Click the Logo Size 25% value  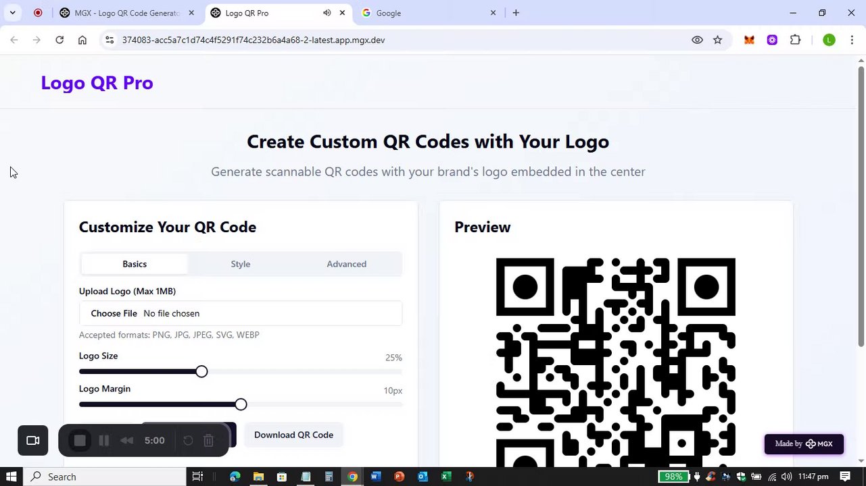393,358
